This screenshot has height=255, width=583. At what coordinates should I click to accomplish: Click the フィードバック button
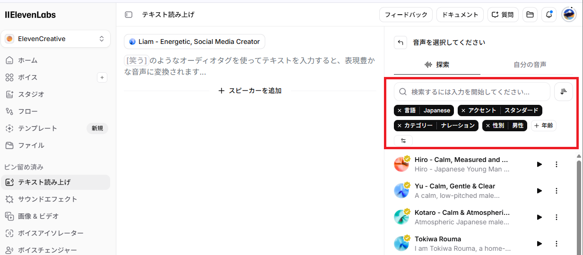point(406,15)
